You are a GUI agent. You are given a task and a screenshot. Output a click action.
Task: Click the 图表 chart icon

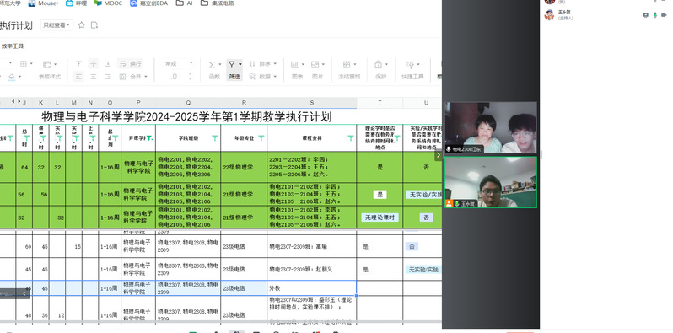point(294,65)
